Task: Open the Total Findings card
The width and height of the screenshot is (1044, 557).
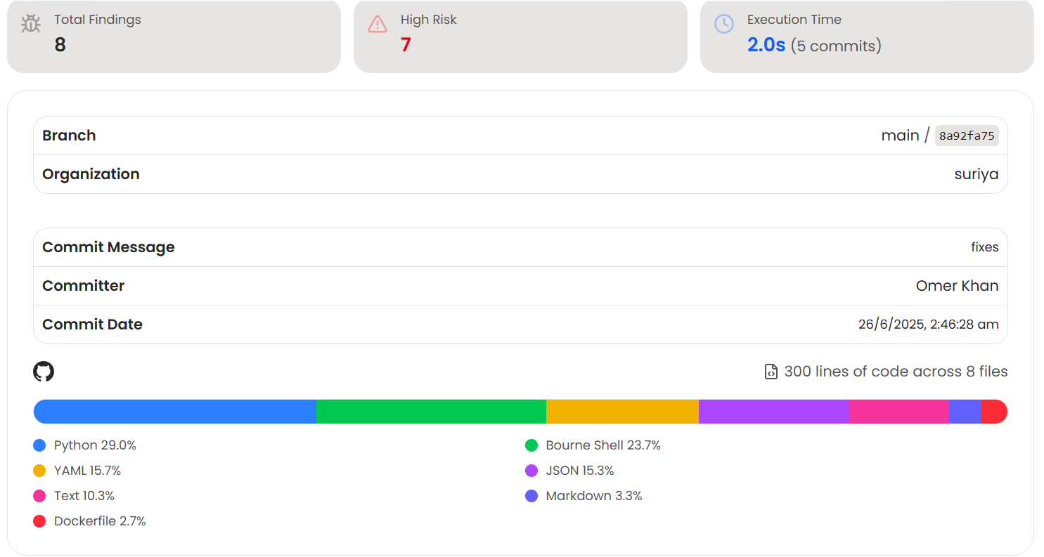Action: 174,36
